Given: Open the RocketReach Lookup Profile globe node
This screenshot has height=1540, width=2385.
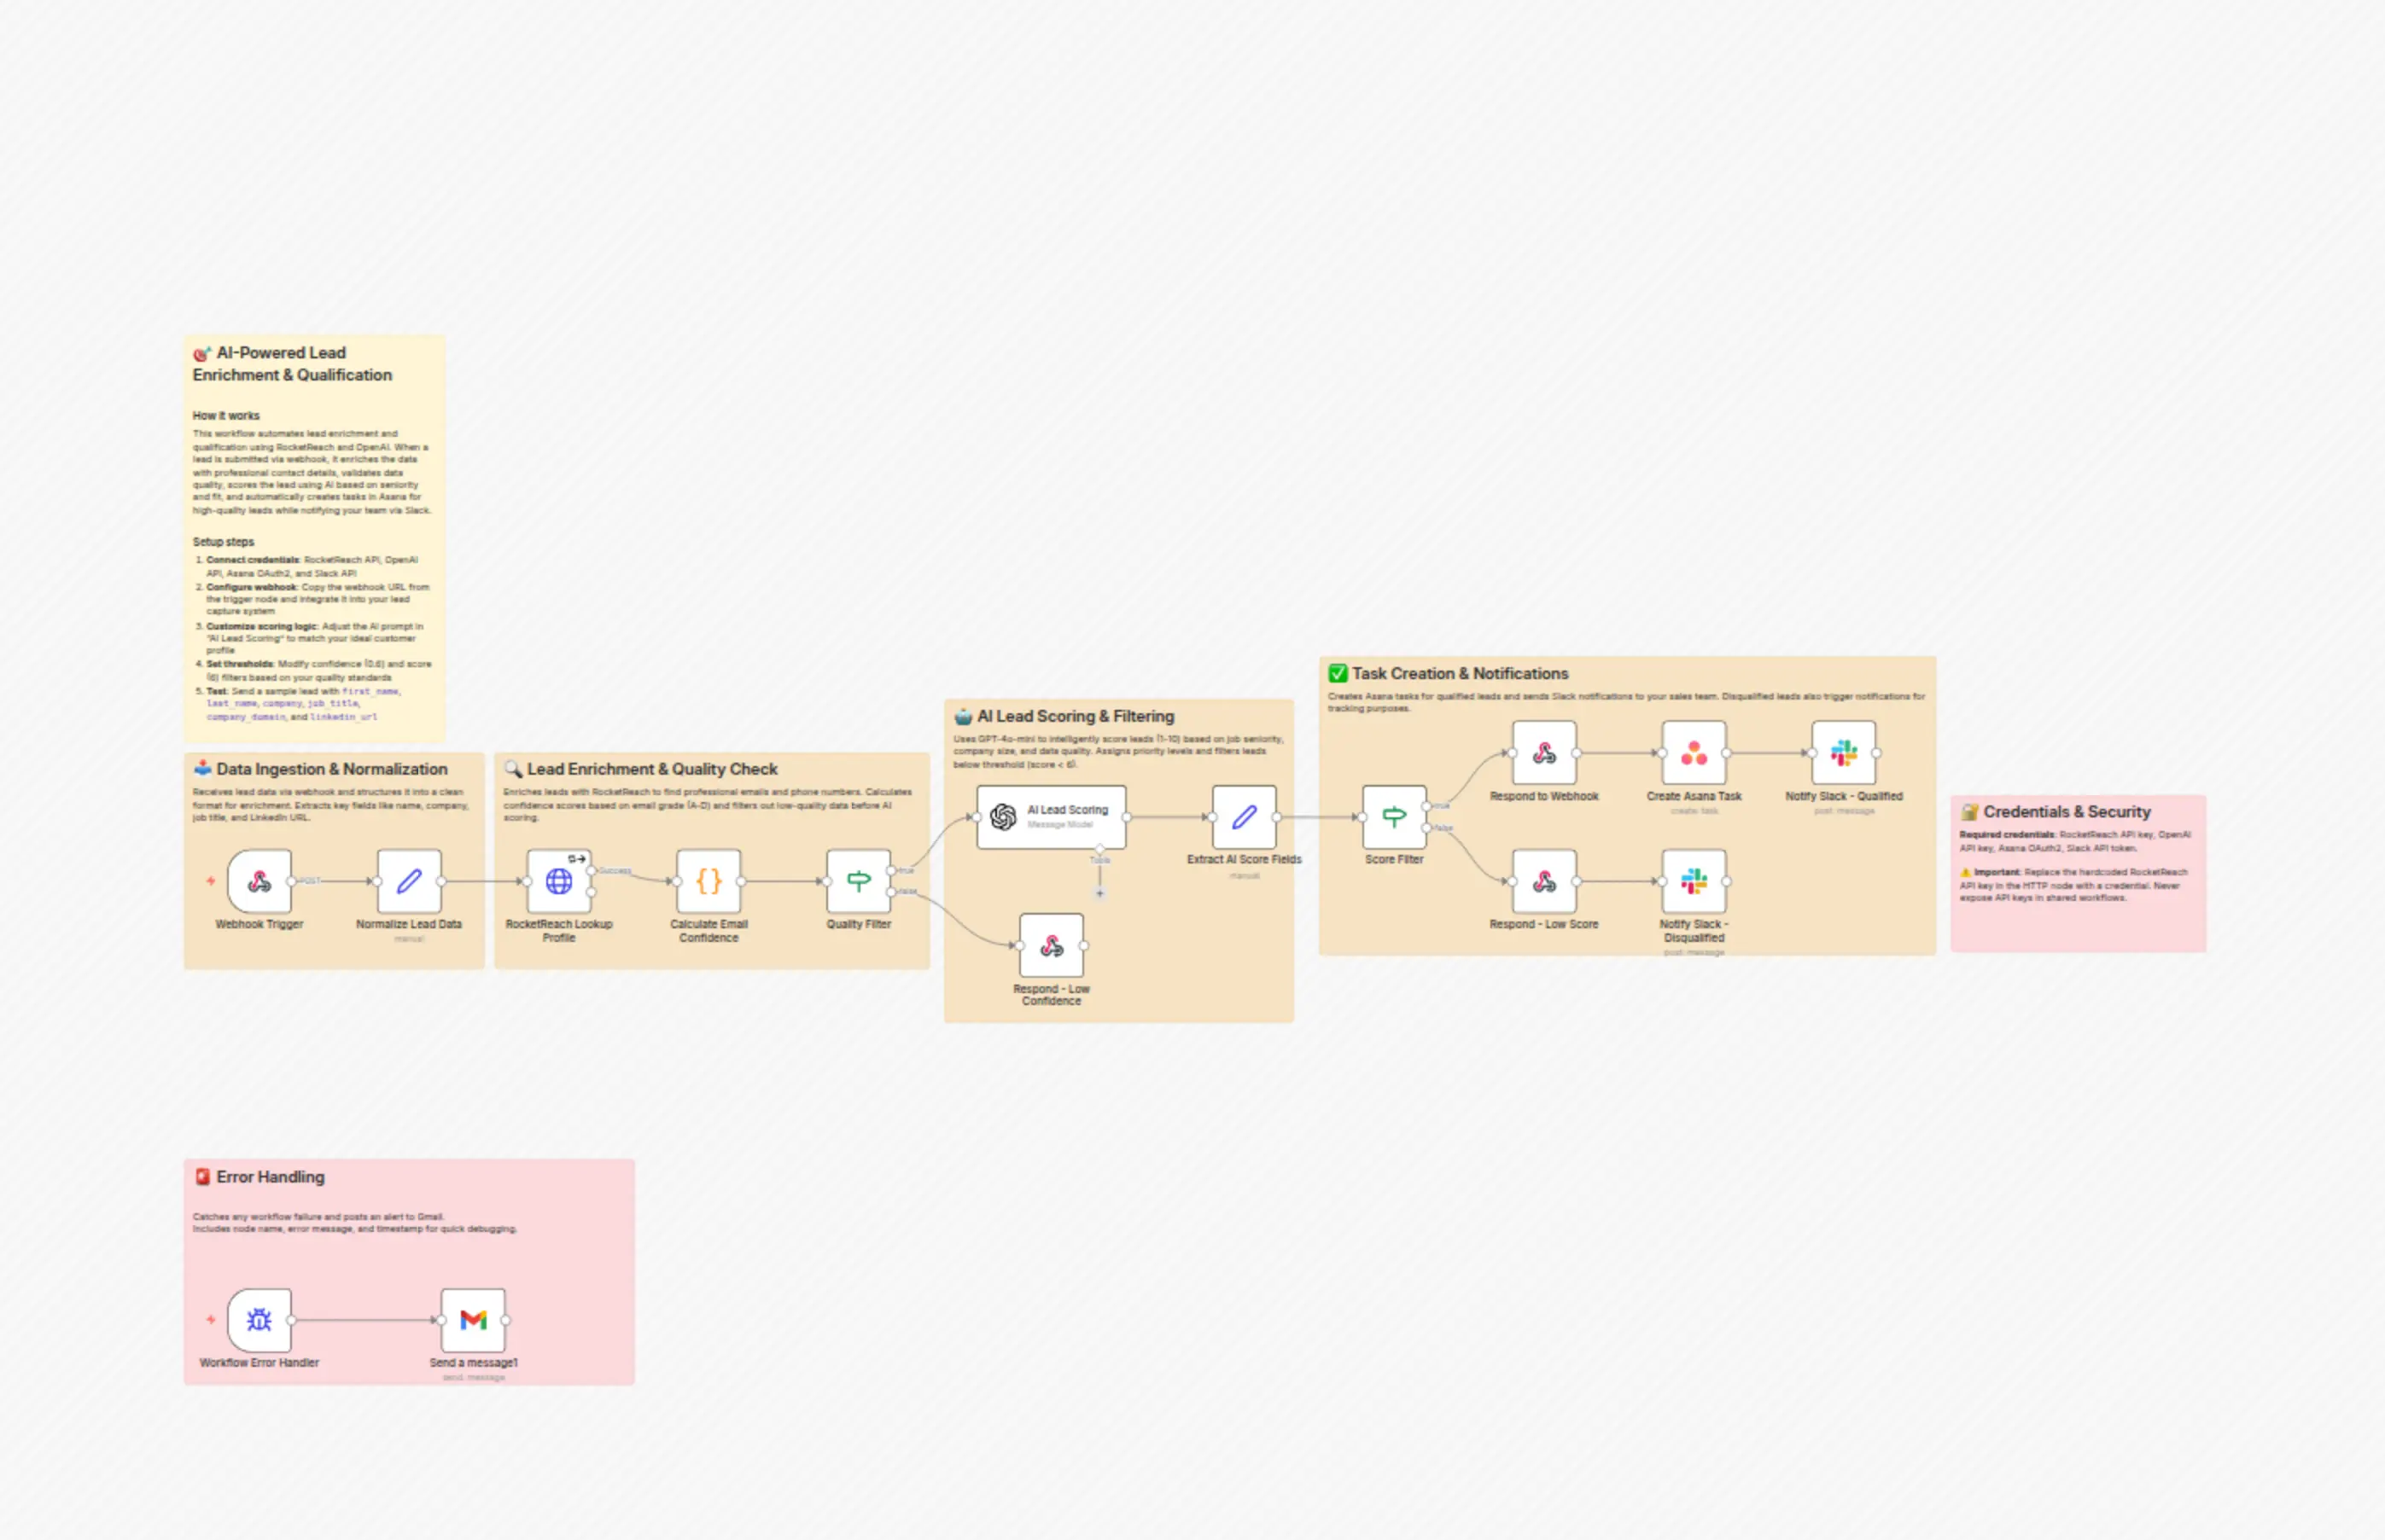Looking at the screenshot, I should coord(558,881).
